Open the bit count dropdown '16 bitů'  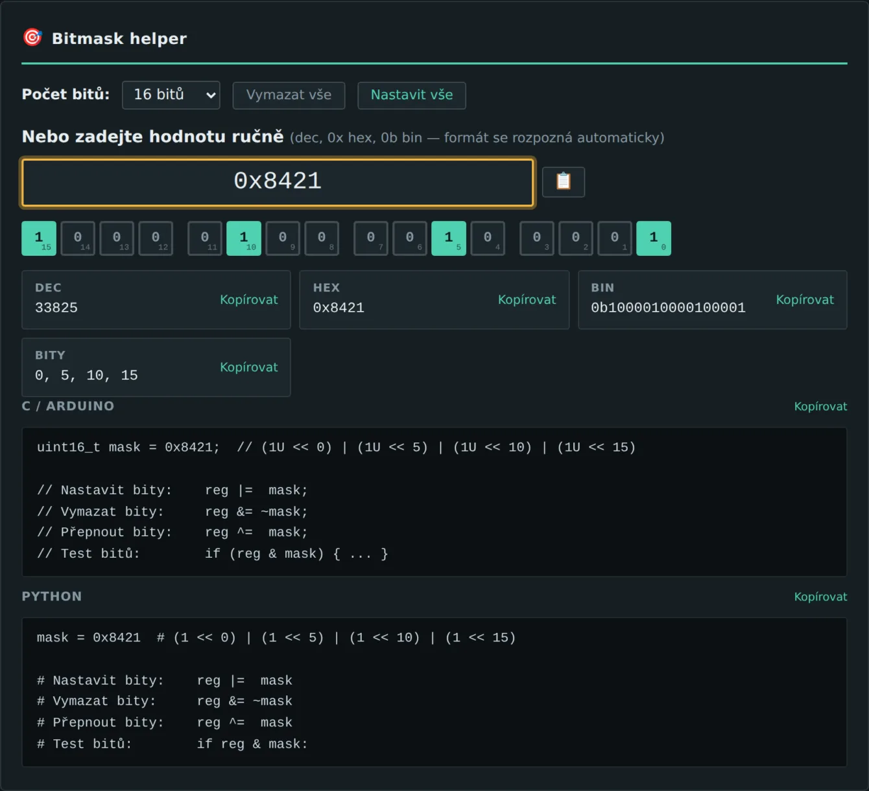coord(171,95)
